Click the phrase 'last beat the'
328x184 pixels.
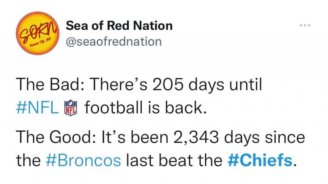click(x=174, y=161)
